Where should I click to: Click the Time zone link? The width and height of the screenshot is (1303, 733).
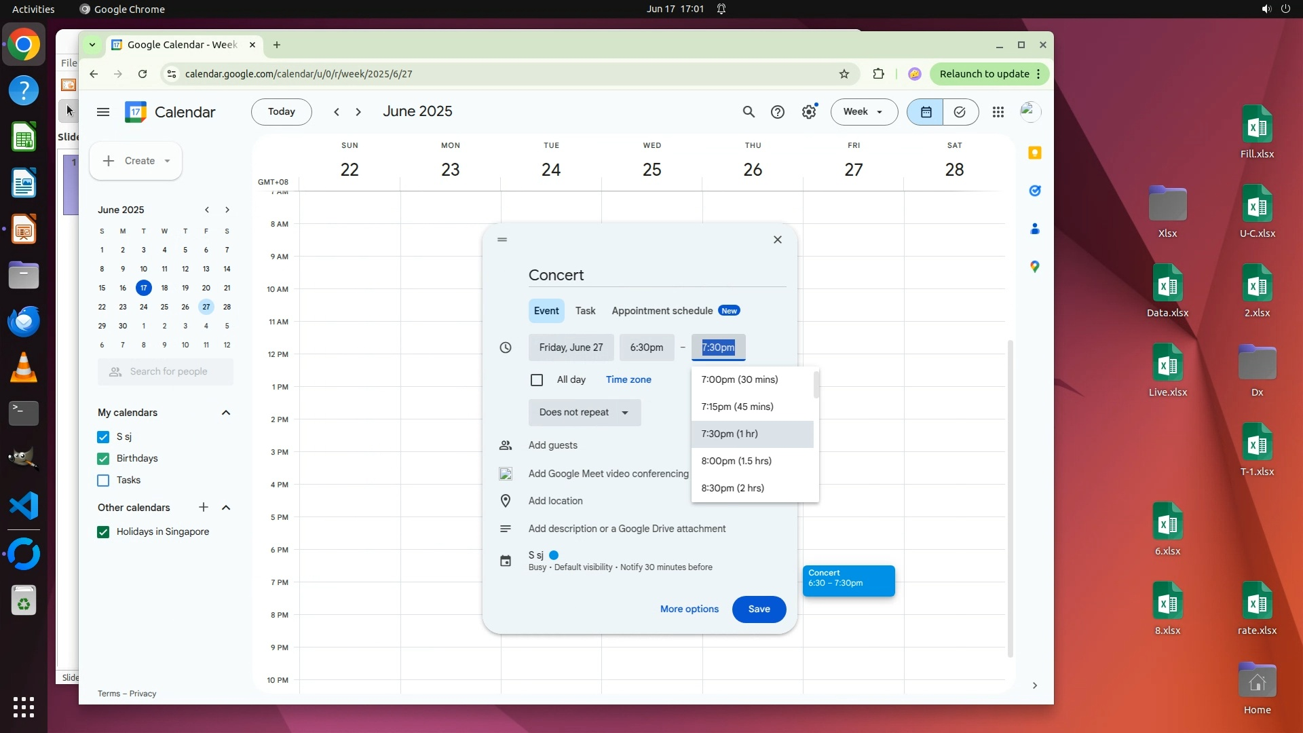point(628,380)
